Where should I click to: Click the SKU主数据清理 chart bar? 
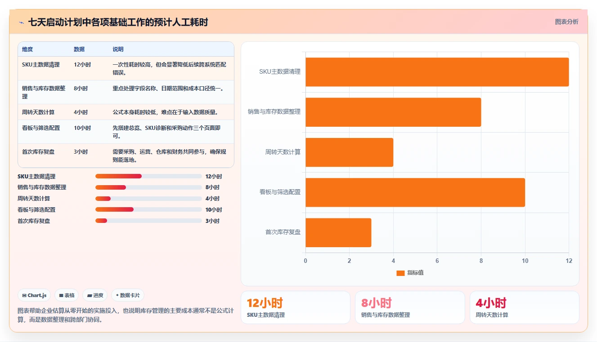[437, 72]
